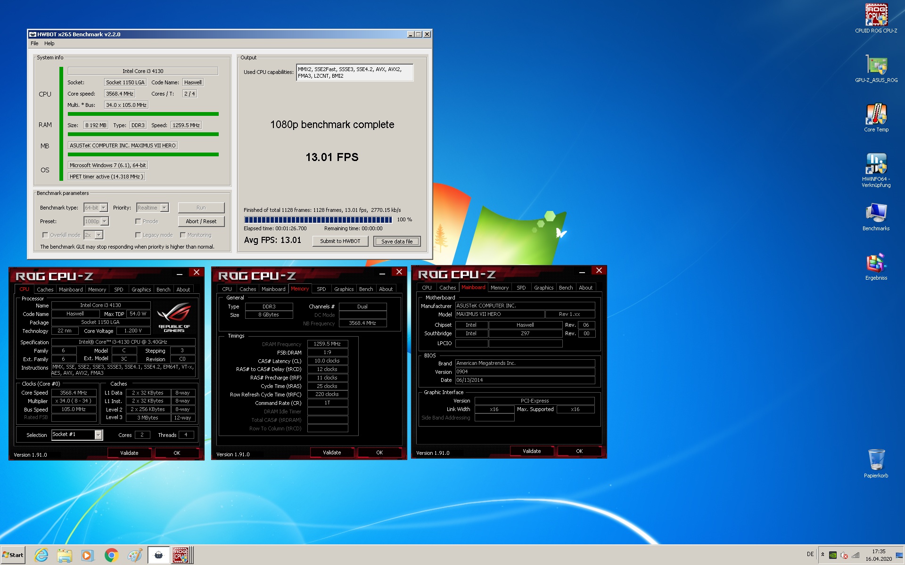Click Save data file button

397,242
